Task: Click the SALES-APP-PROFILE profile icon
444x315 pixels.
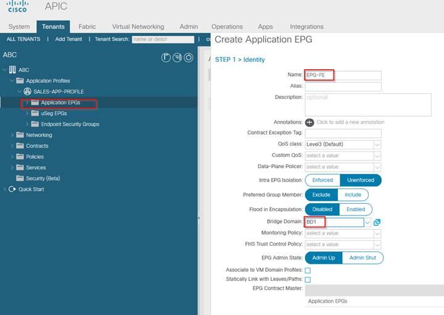Action: coord(28,91)
